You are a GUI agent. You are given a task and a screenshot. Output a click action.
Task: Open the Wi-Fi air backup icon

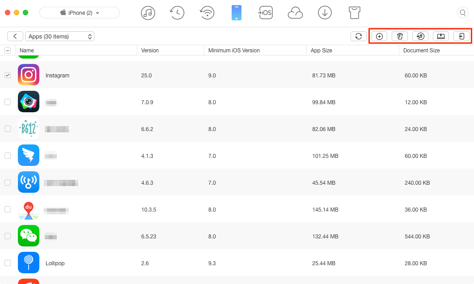(207, 13)
